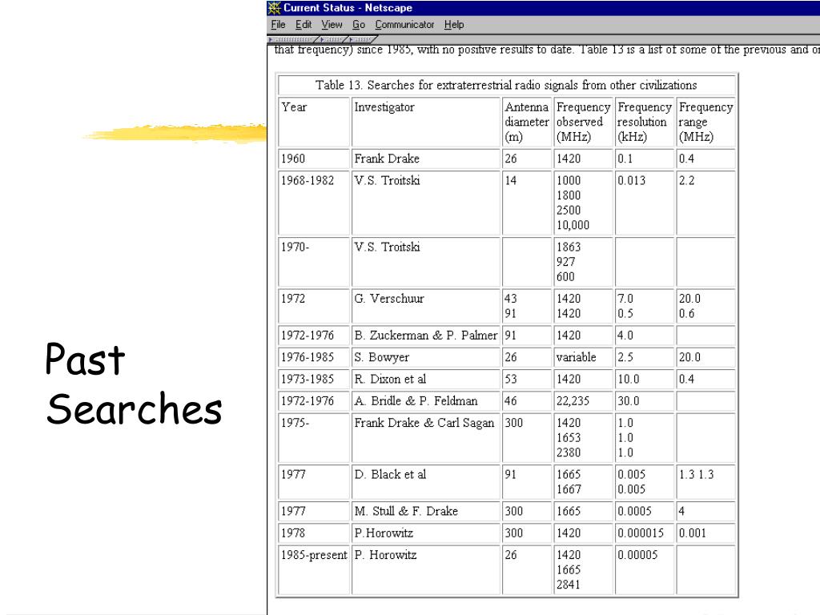Click V.S. Troitski in the 1970- row
Image resolution: width=820 pixels, height=615 pixels.
387,247
